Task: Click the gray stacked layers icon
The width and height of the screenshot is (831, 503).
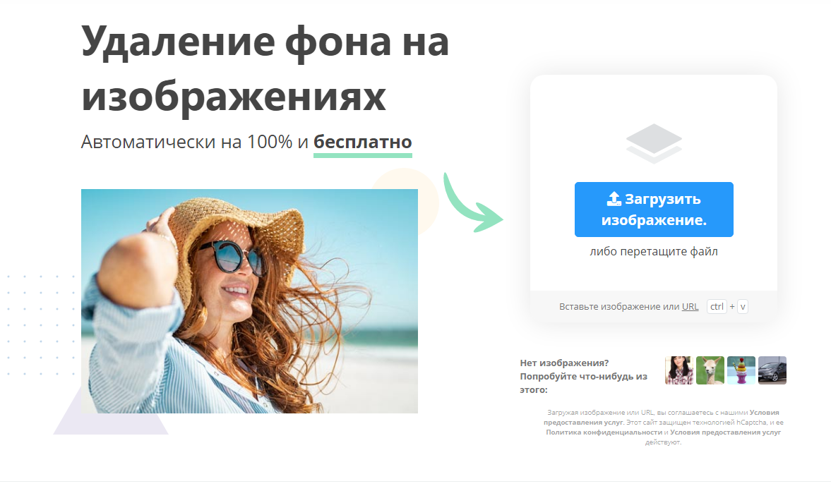Action: tap(654, 143)
